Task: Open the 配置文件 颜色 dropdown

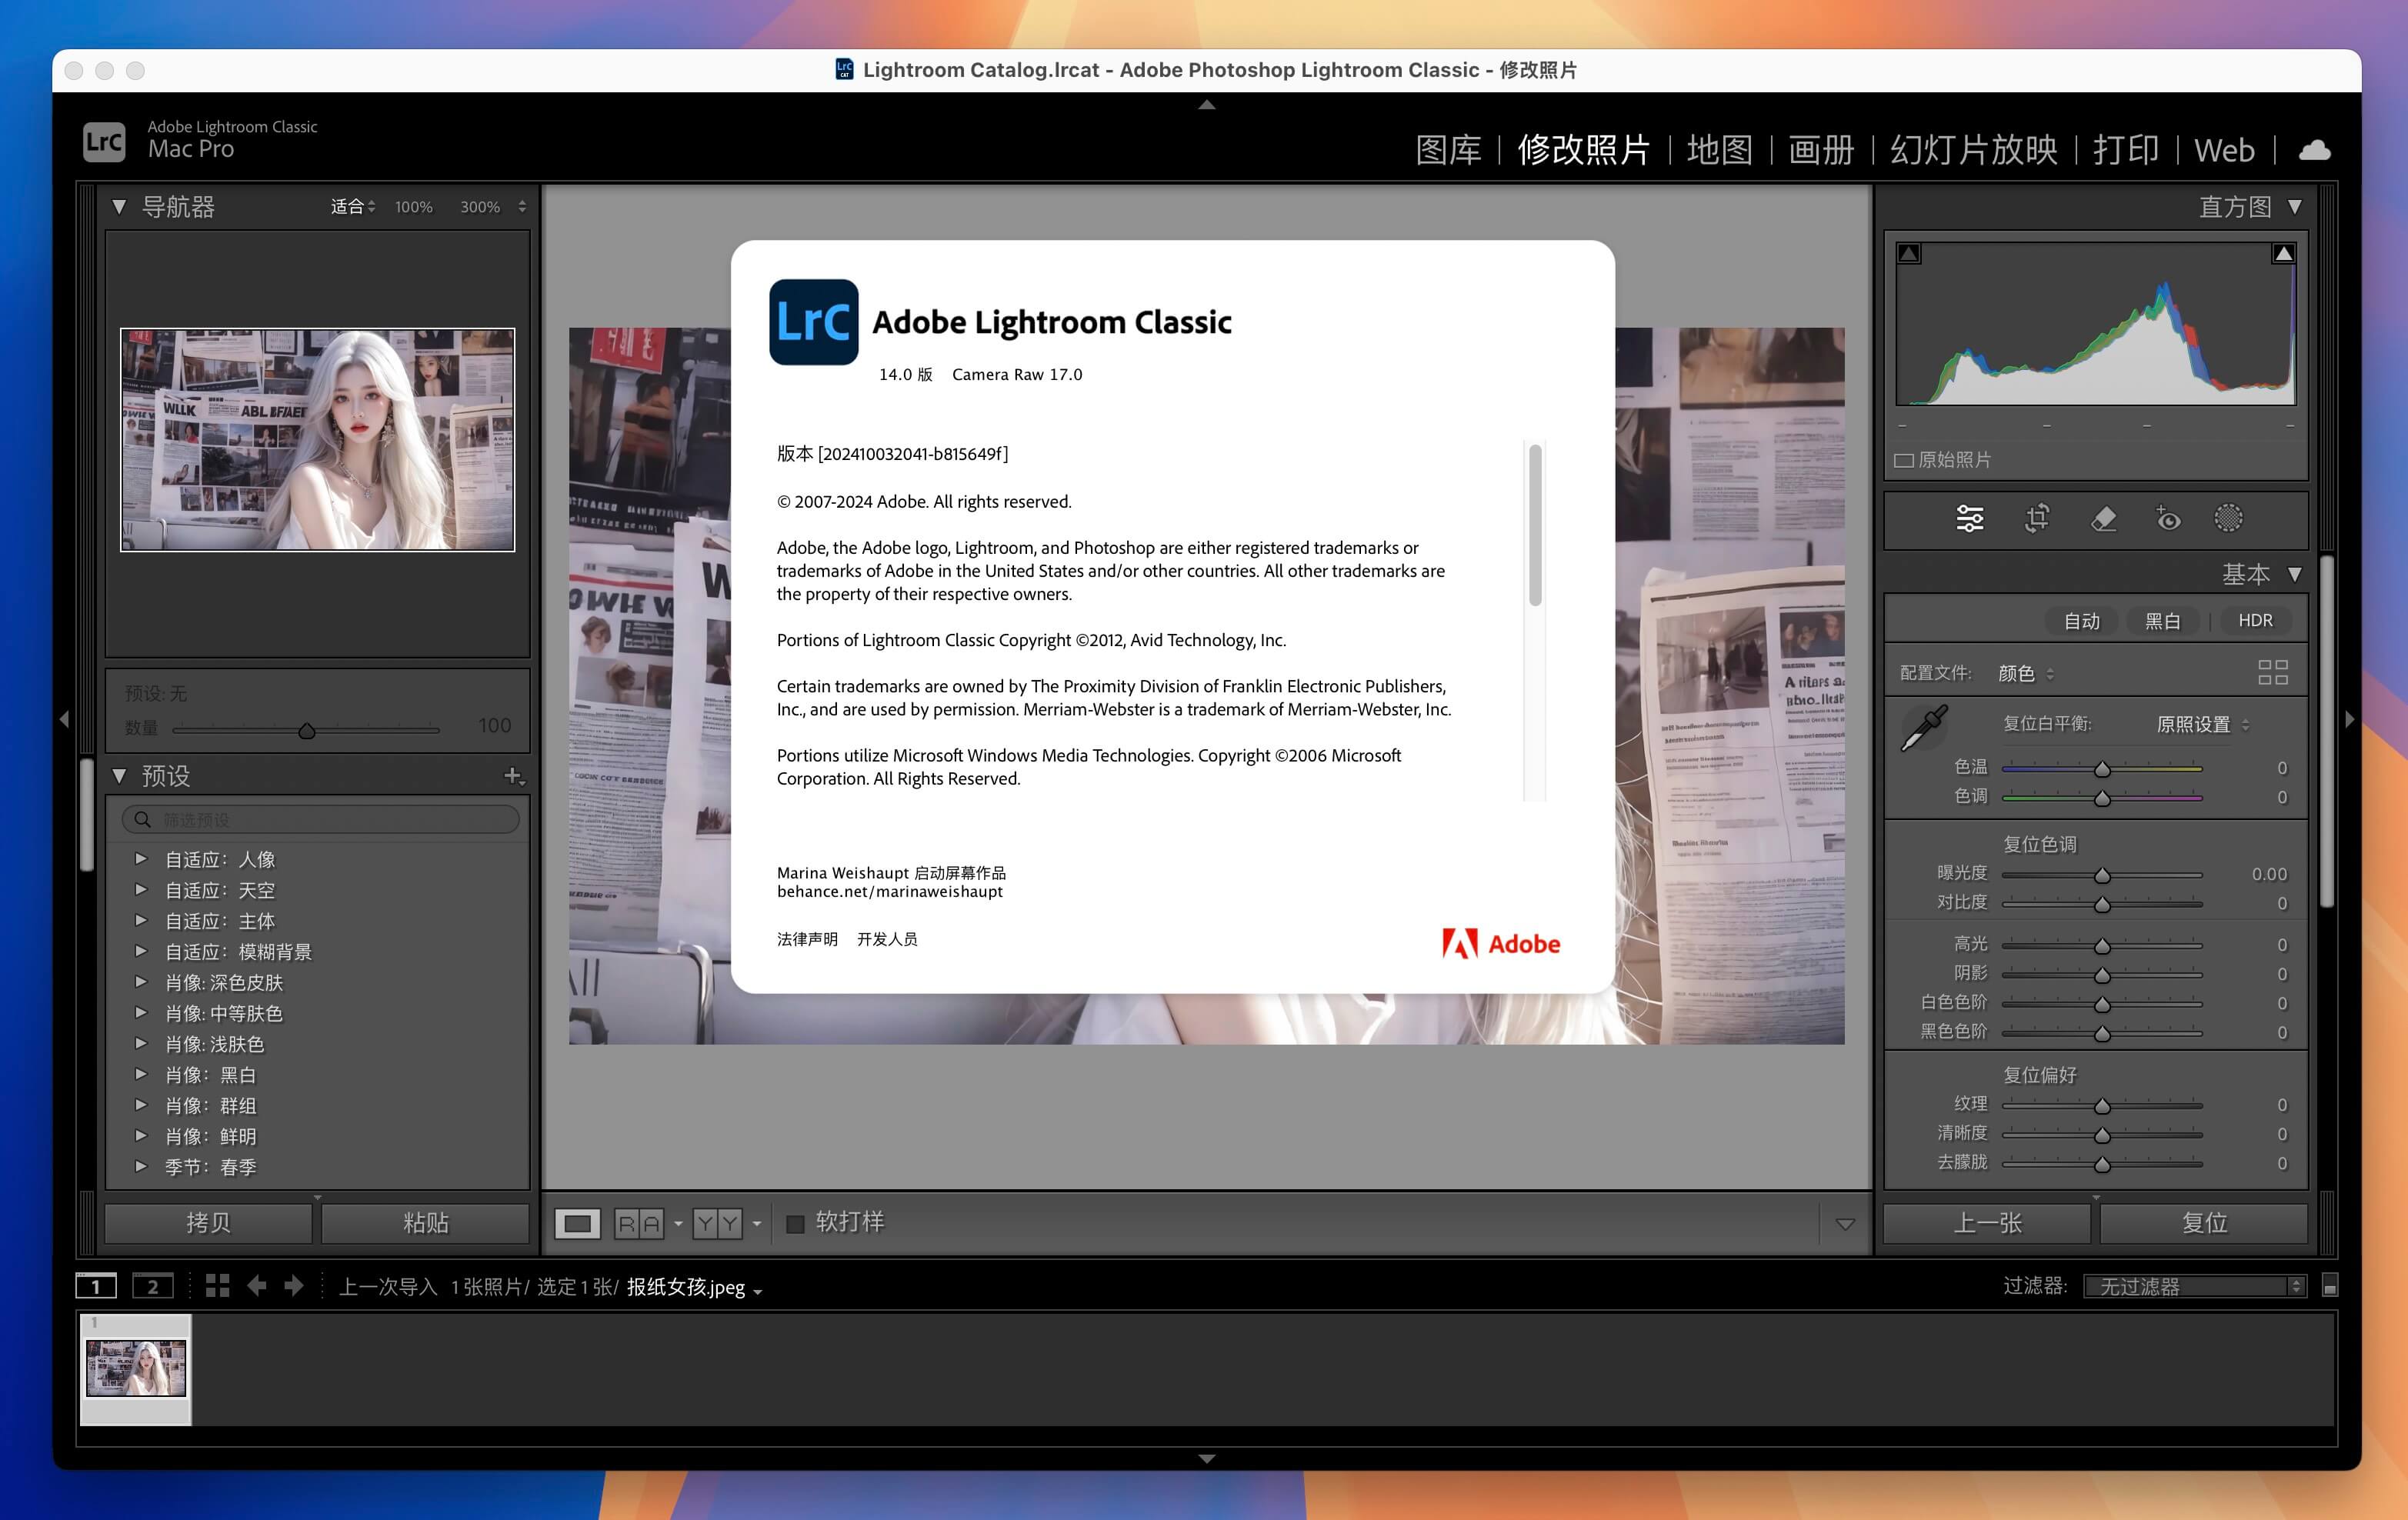Action: 2026,673
